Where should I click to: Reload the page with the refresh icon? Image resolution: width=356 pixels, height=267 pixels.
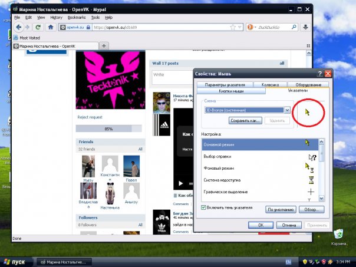pyautogui.click(x=38, y=28)
